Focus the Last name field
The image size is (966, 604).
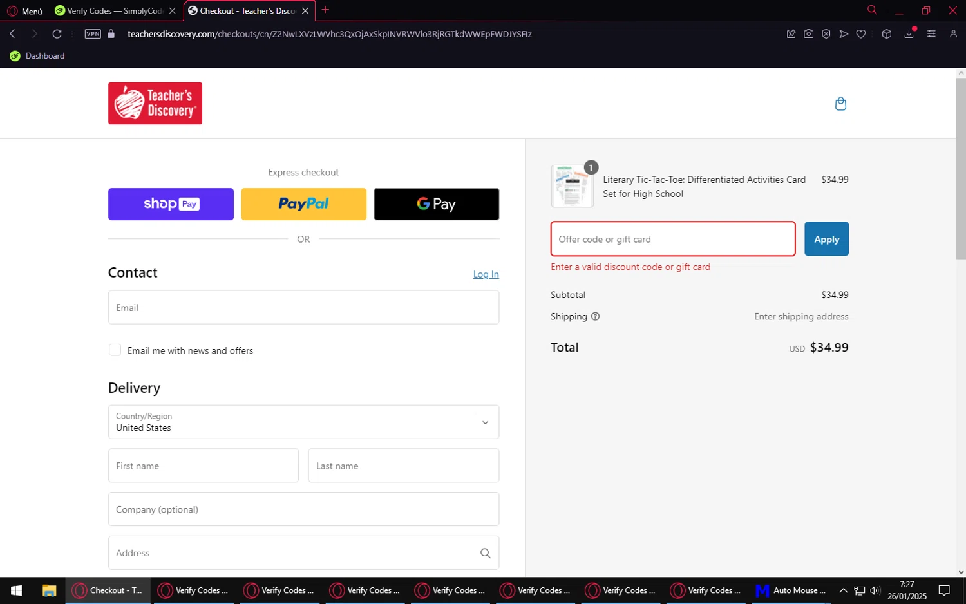point(404,466)
